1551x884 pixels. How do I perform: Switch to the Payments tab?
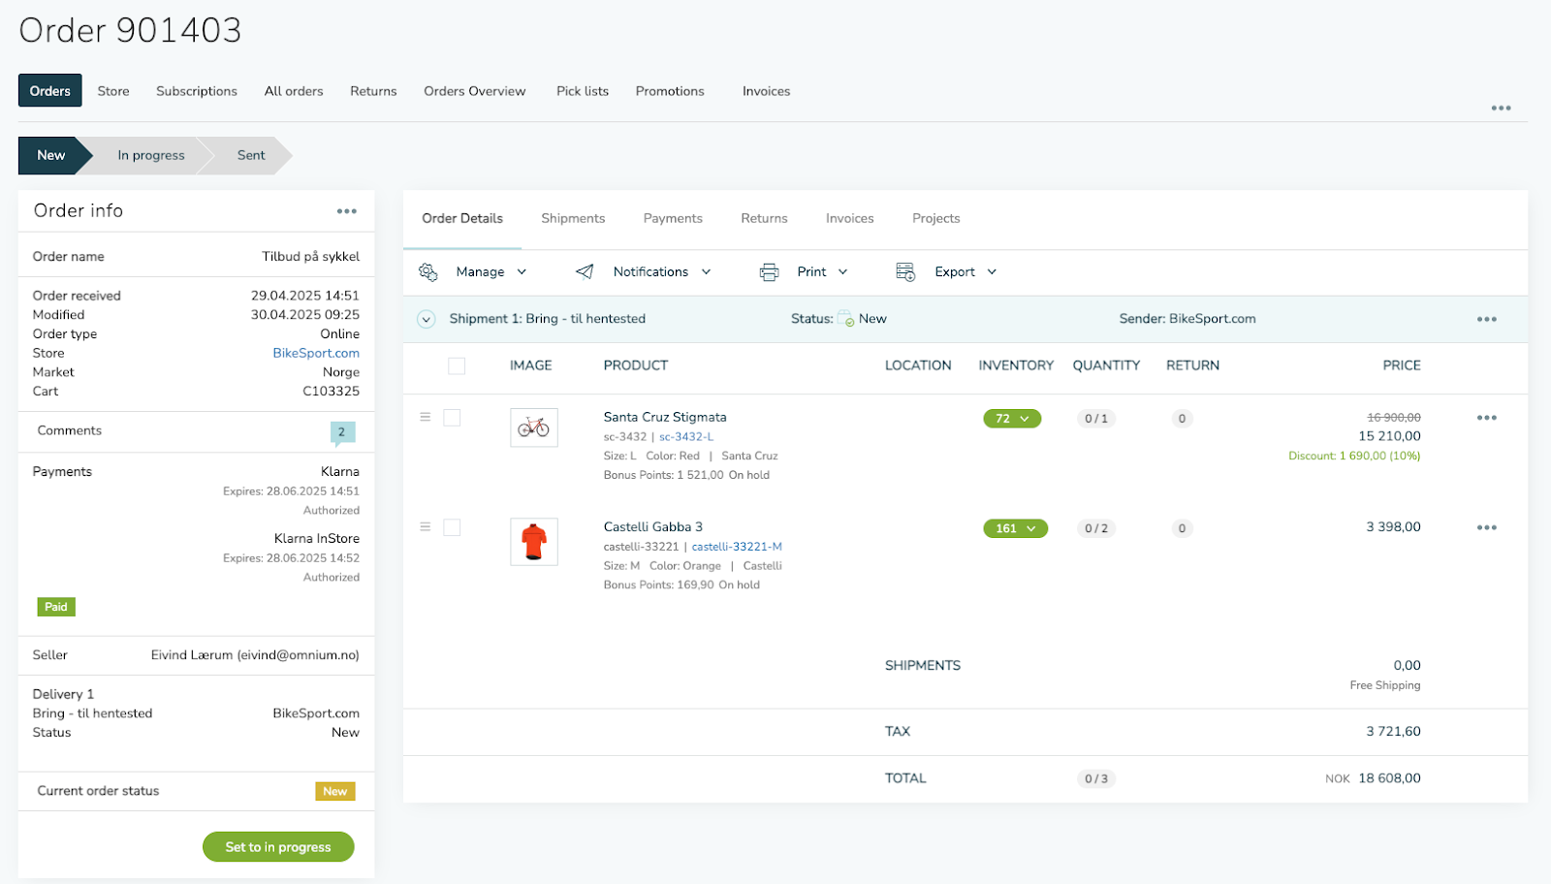pos(673,219)
